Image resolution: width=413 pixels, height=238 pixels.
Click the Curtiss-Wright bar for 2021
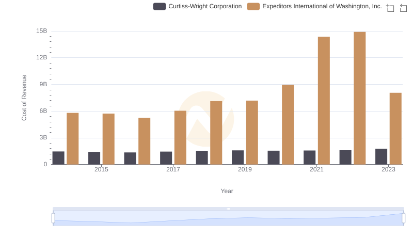[x=309, y=157]
